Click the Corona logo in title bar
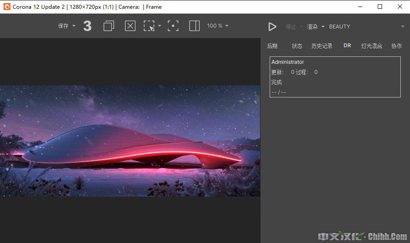The width and height of the screenshot is (410, 243). [7, 7]
